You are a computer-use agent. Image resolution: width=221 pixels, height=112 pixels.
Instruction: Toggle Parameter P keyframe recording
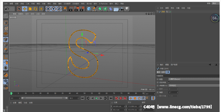[x=143, y=98]
